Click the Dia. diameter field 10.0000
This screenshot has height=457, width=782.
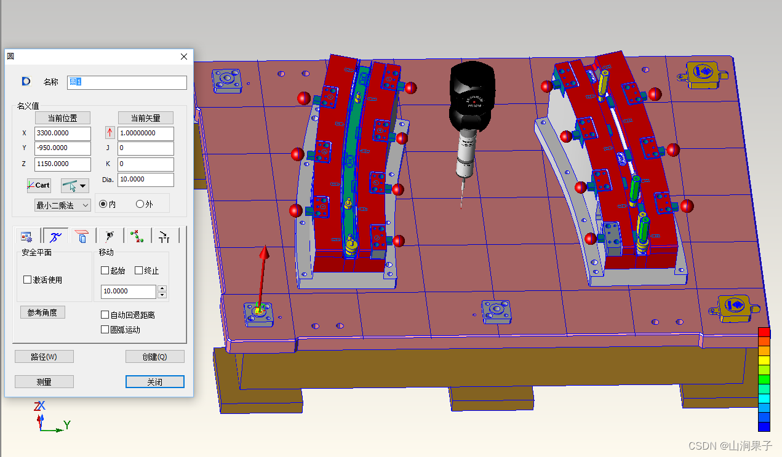[x=146, y=180]
